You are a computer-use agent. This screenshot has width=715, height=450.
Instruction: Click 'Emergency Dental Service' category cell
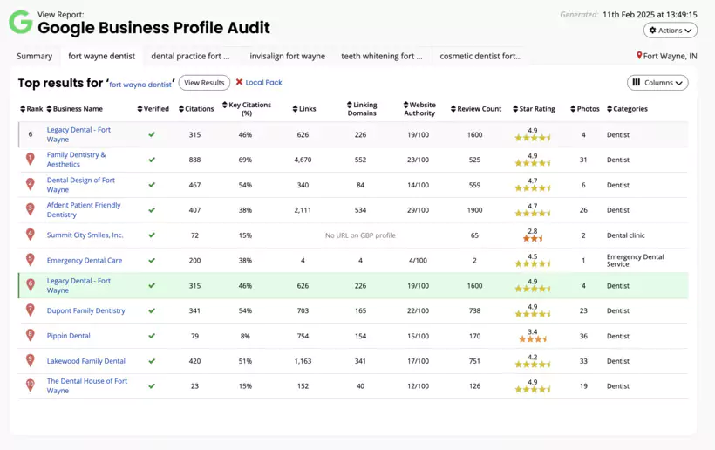click(x=635, y=261)
